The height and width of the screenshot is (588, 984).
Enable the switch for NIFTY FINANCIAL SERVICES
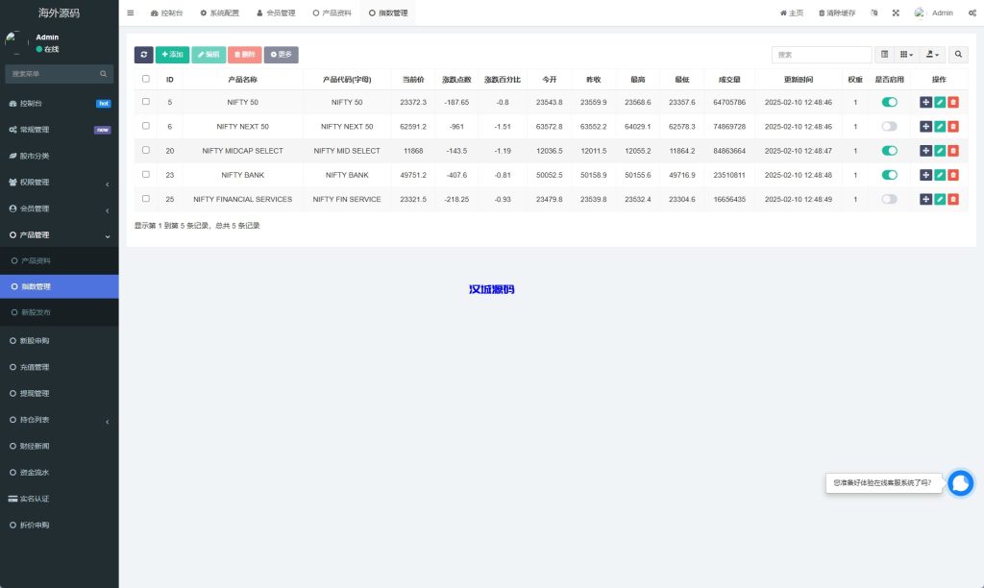pos(887,199)
